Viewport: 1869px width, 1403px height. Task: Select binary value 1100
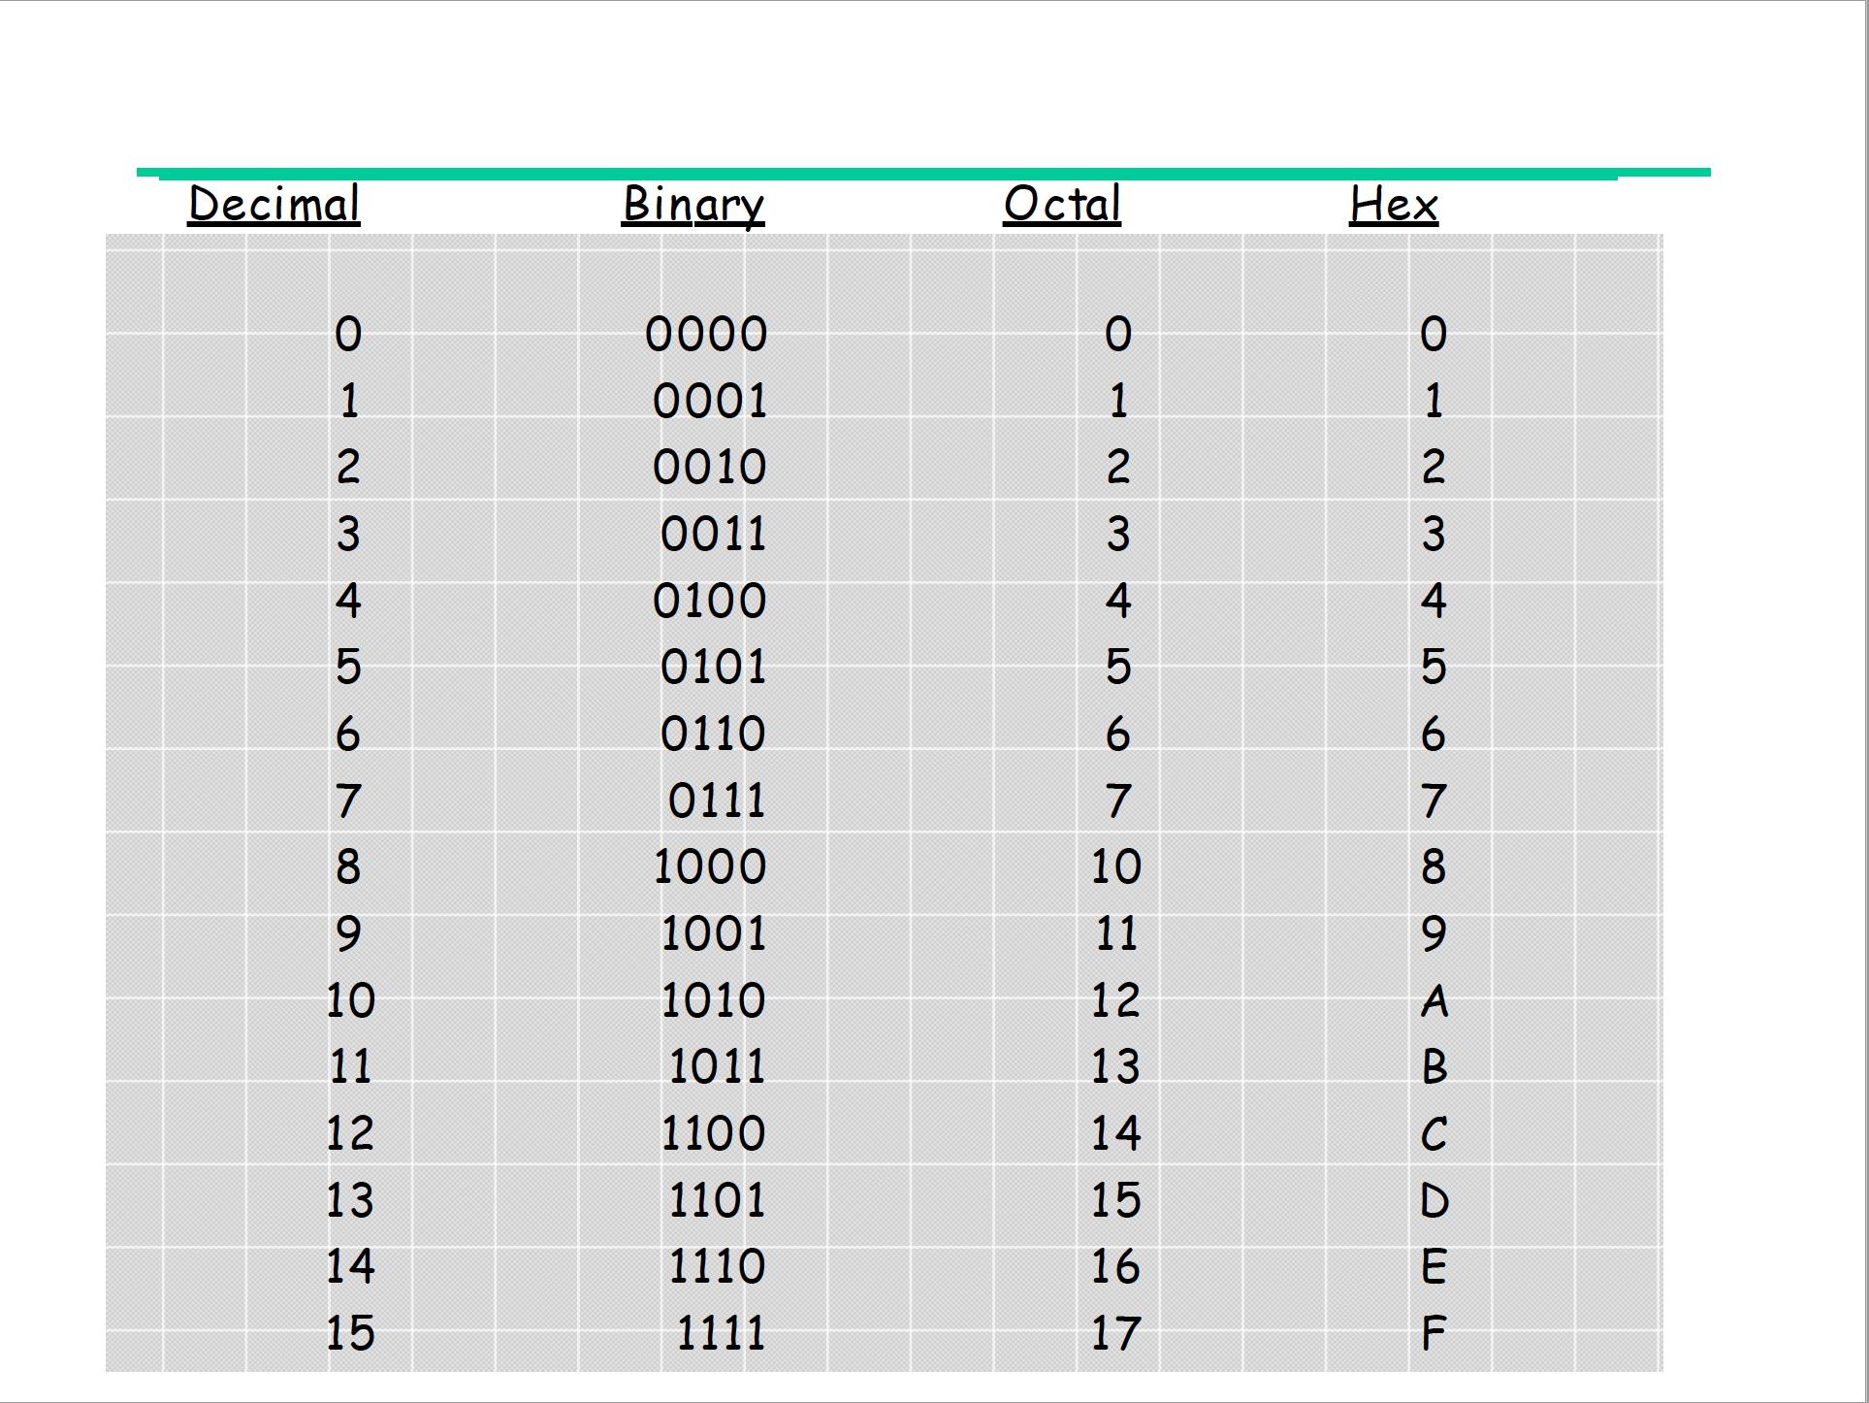click(x=713, y=1133)
